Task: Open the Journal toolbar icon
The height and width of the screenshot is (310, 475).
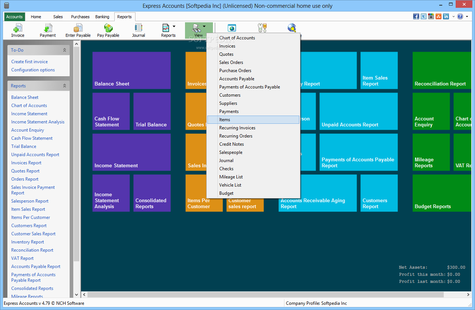Action: point(138,28)
